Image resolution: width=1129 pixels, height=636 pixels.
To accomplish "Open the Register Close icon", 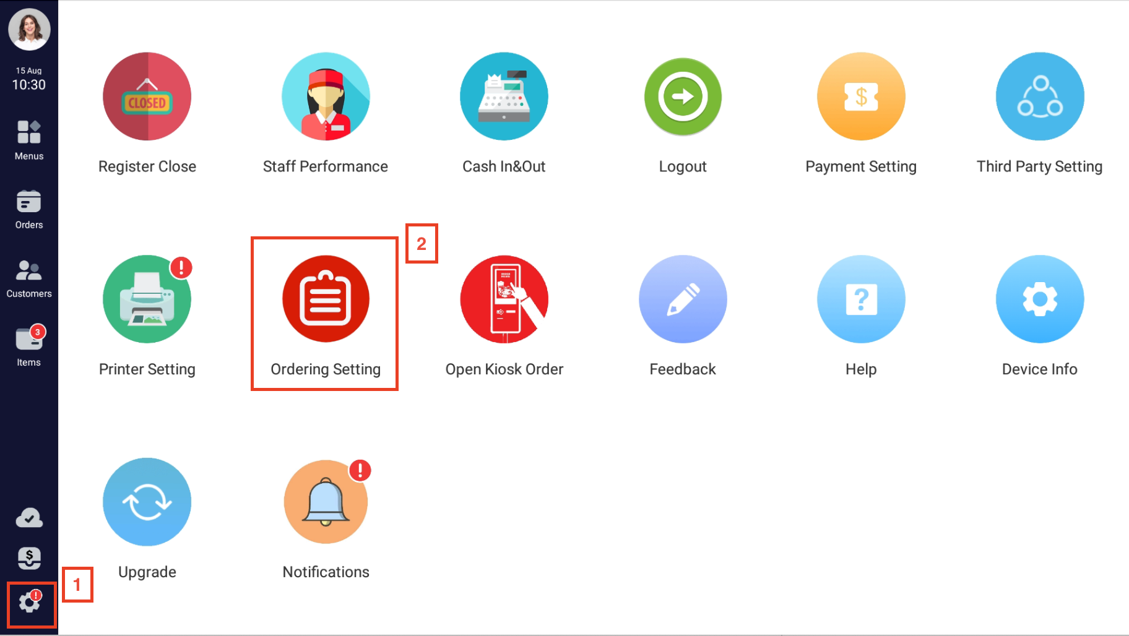I will [x=147, y=97].
